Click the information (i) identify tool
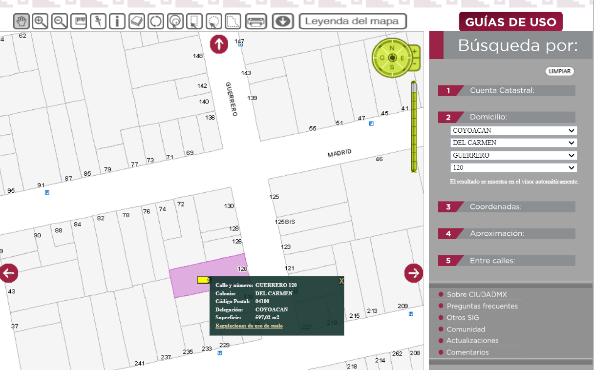This screenshot has width=594, height=370. tap(117, 21)
